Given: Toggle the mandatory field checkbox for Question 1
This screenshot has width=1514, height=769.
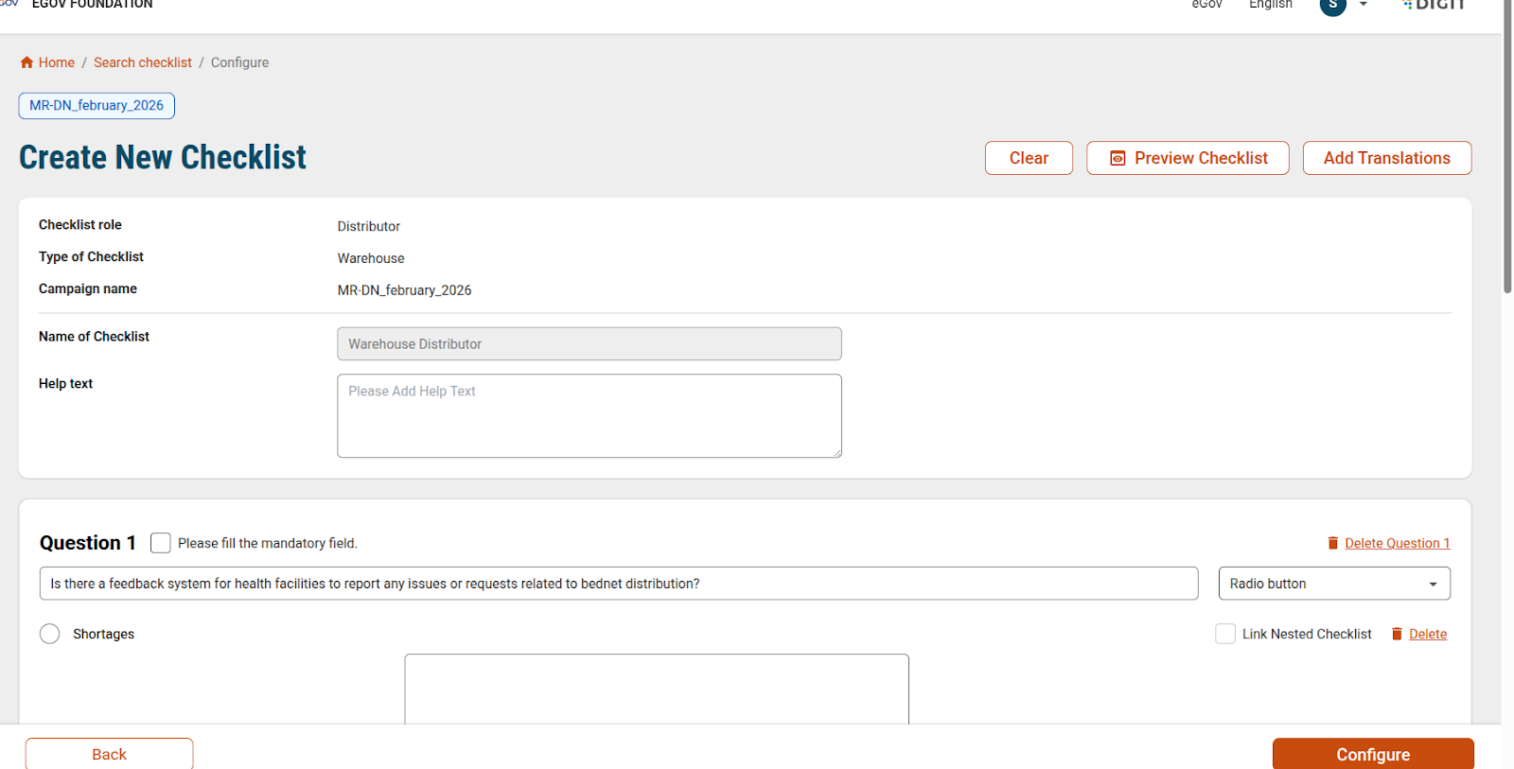Looking at the screenshot, I should [x=161, y=543].
